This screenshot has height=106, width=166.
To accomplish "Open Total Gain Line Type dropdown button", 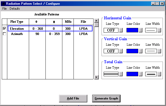I will pyautogui.click(x=121, y=74).
